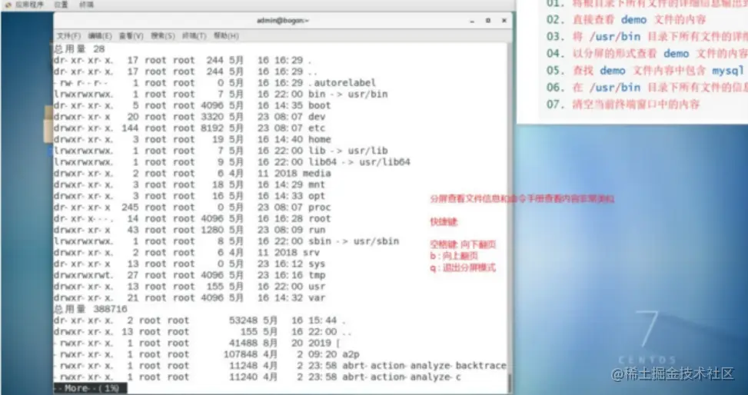Open the terminal's 帮助(H) menu
The width and height of the screenshot is (748, 395).
click(226, 36)
